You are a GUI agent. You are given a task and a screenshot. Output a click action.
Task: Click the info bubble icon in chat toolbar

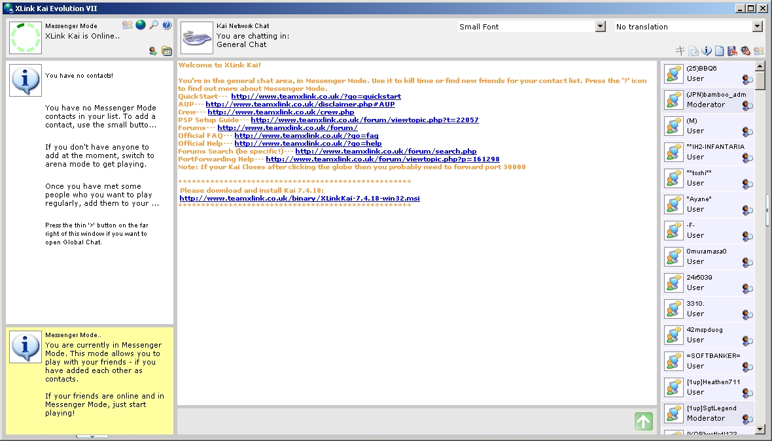click(707, 51)
